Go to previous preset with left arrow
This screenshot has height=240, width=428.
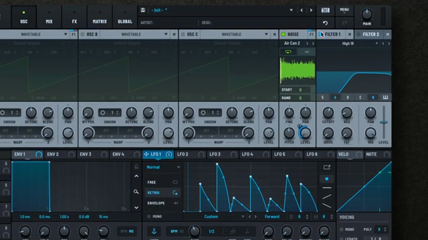pyautogui.click(x=302, y=11)
